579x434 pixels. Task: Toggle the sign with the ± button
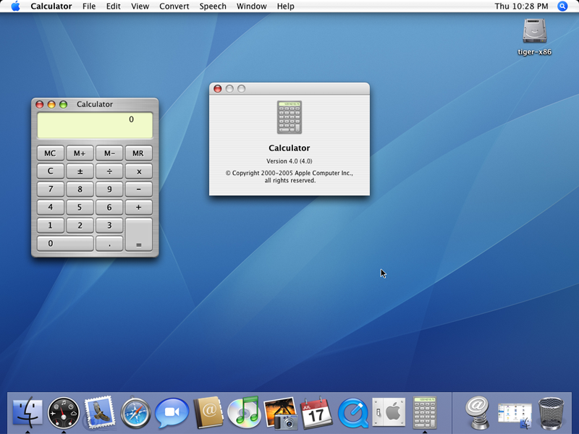pyautogui.click(x=80, y=171)
